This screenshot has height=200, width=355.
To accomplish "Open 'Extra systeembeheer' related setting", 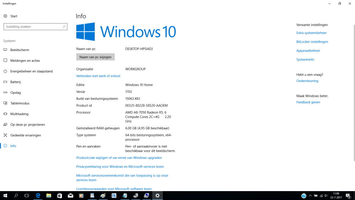I will [x=311, y=33].
